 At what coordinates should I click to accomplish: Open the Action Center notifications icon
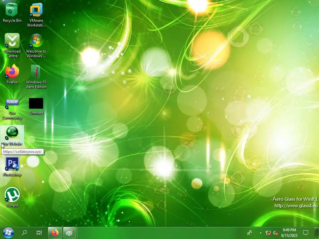tap(306, 233)
